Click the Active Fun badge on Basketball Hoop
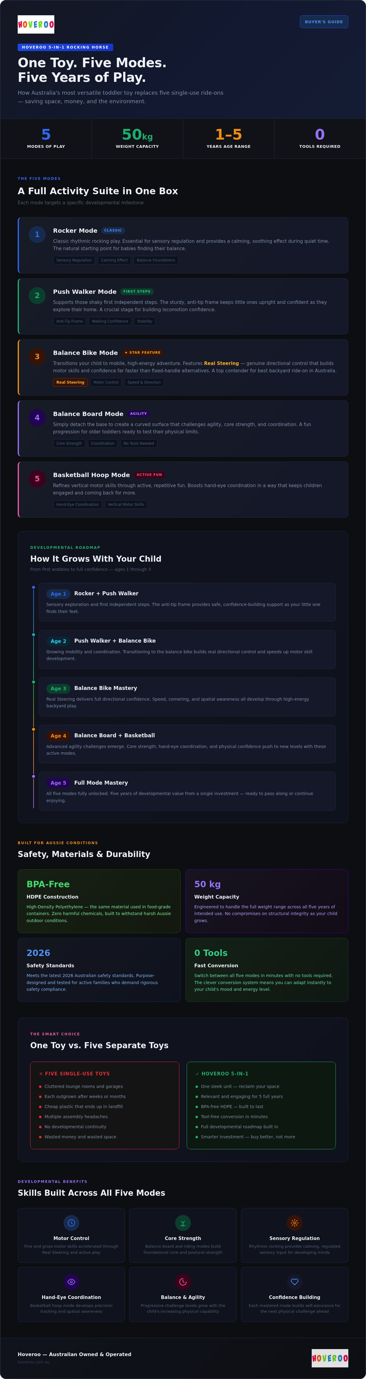Screen dimensions: 366x1379 [149, 475]
